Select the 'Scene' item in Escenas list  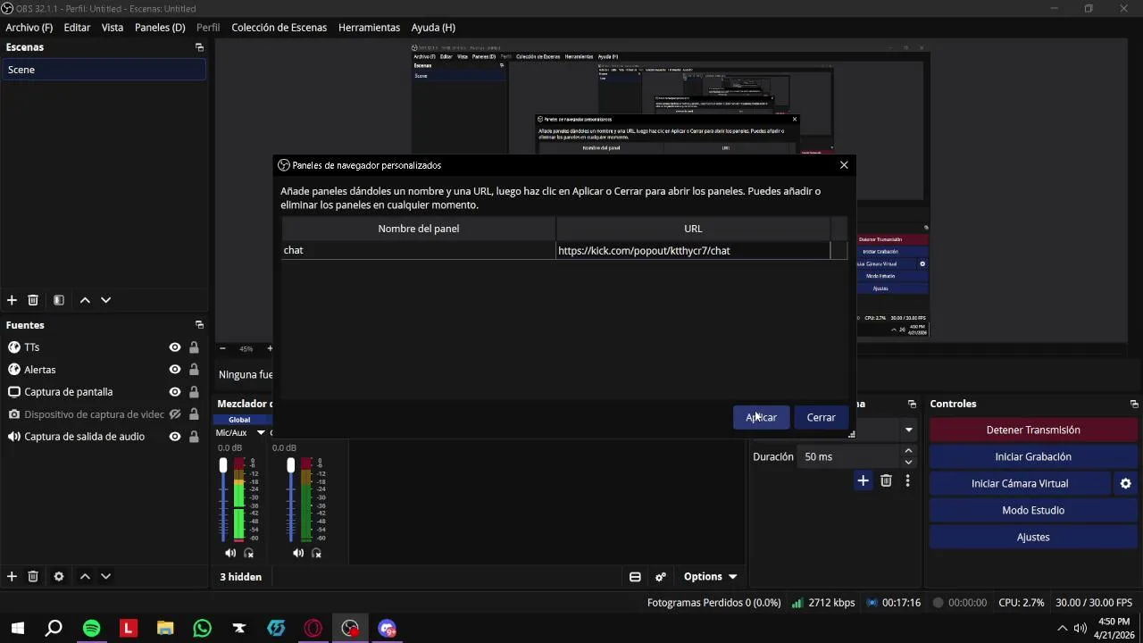click(x=104, y=70)
